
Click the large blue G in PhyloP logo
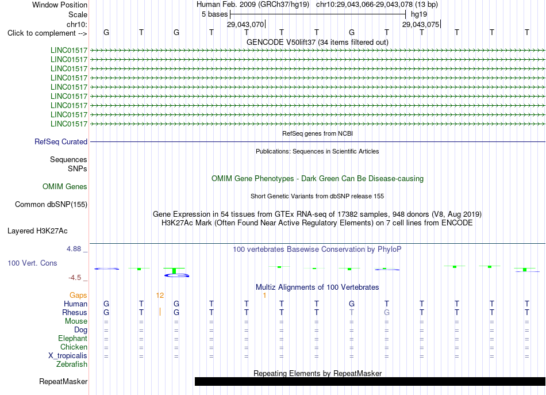coord(177,275)
